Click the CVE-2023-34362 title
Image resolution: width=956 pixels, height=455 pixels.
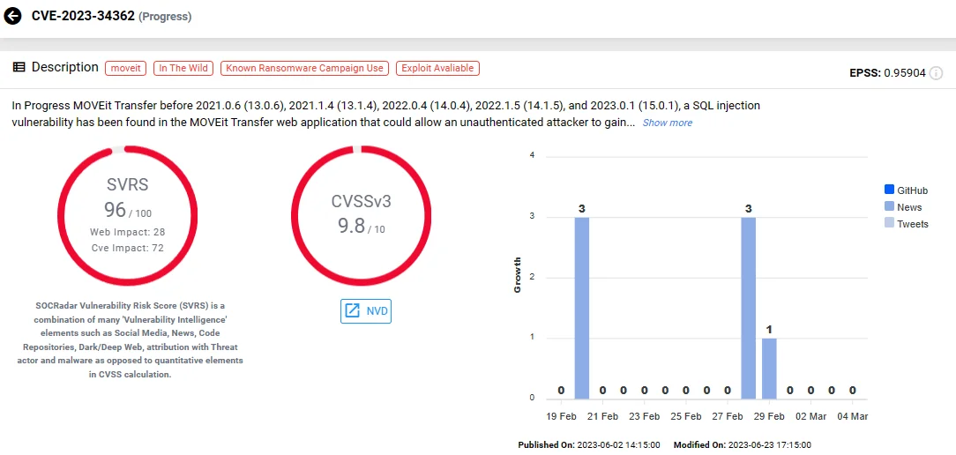point(83,17)
